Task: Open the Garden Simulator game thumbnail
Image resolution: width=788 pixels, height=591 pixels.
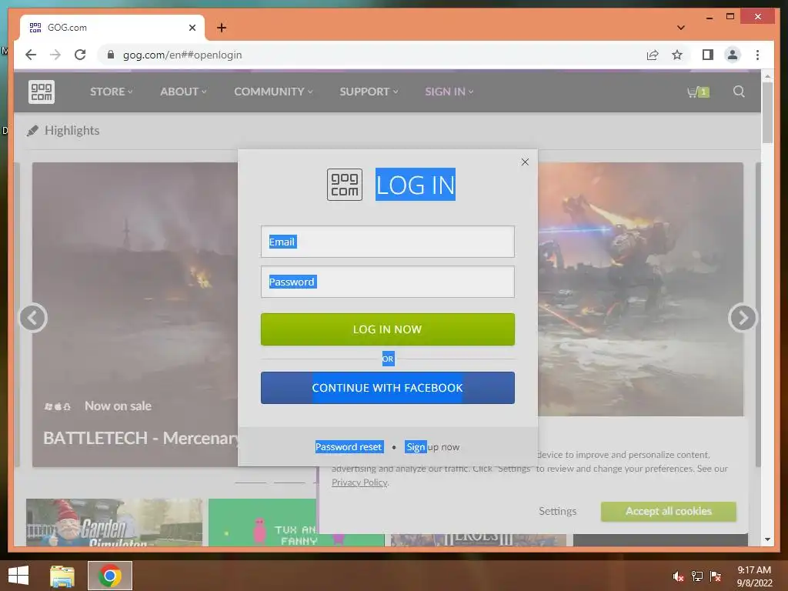Action: tap(114, 523)
